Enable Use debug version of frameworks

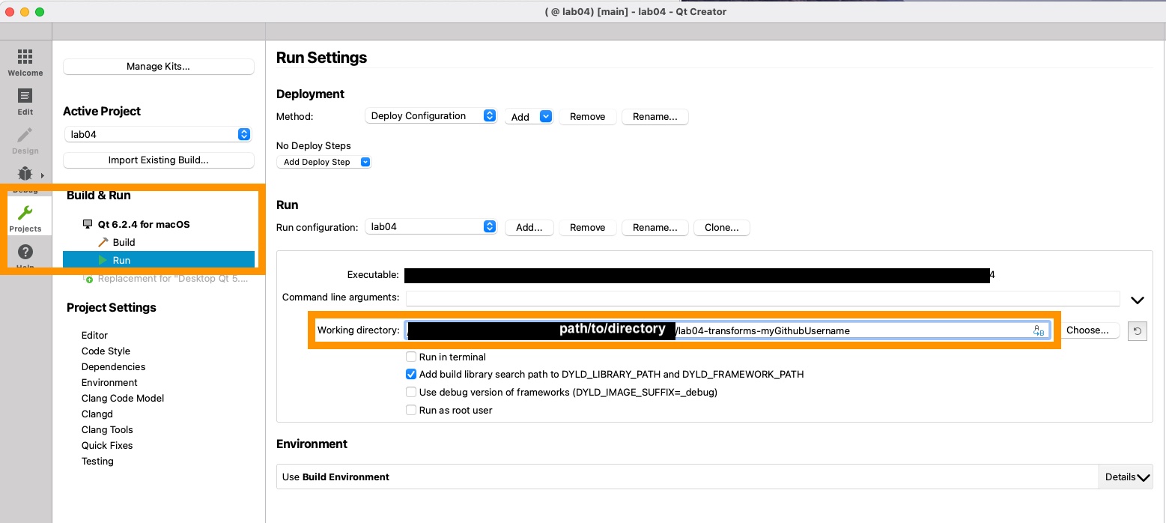click(411, 392)
